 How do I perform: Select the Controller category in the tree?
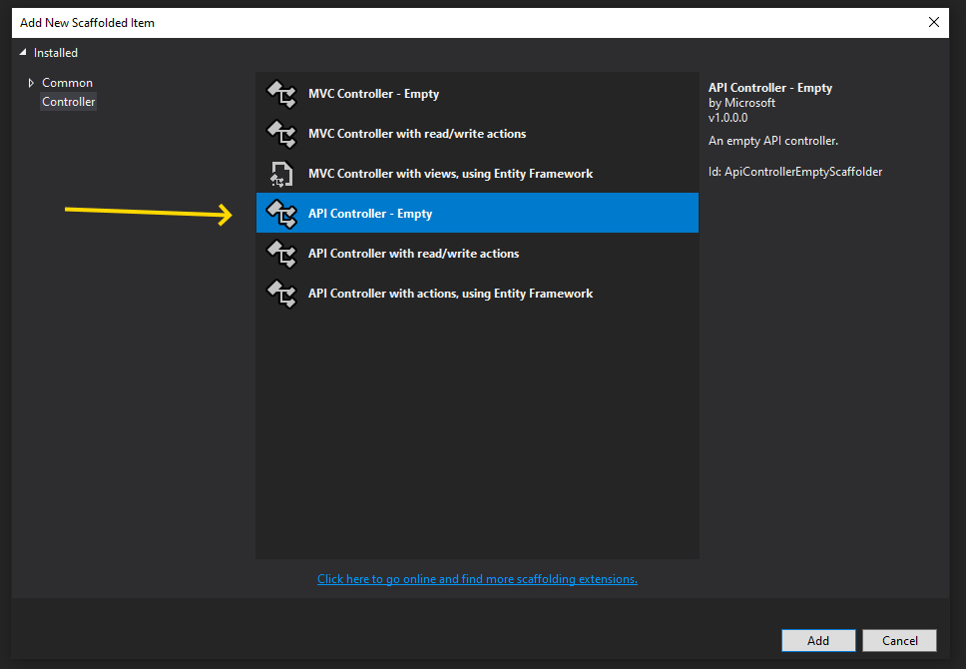coord(69,102)
